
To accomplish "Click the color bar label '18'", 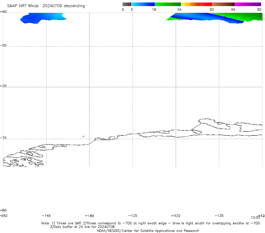I will click(154, 10).
